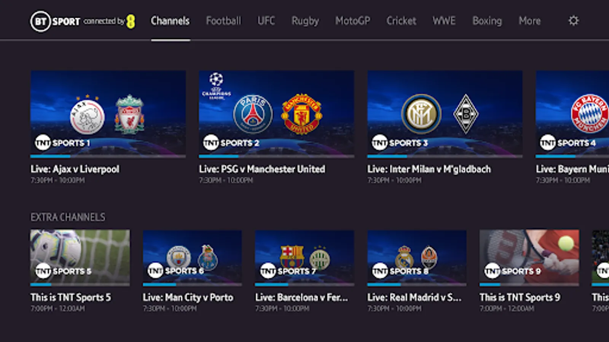The image size is (609, 342).
Task: Click progress bar under Inter Milan match
Action: pos(445,156)
